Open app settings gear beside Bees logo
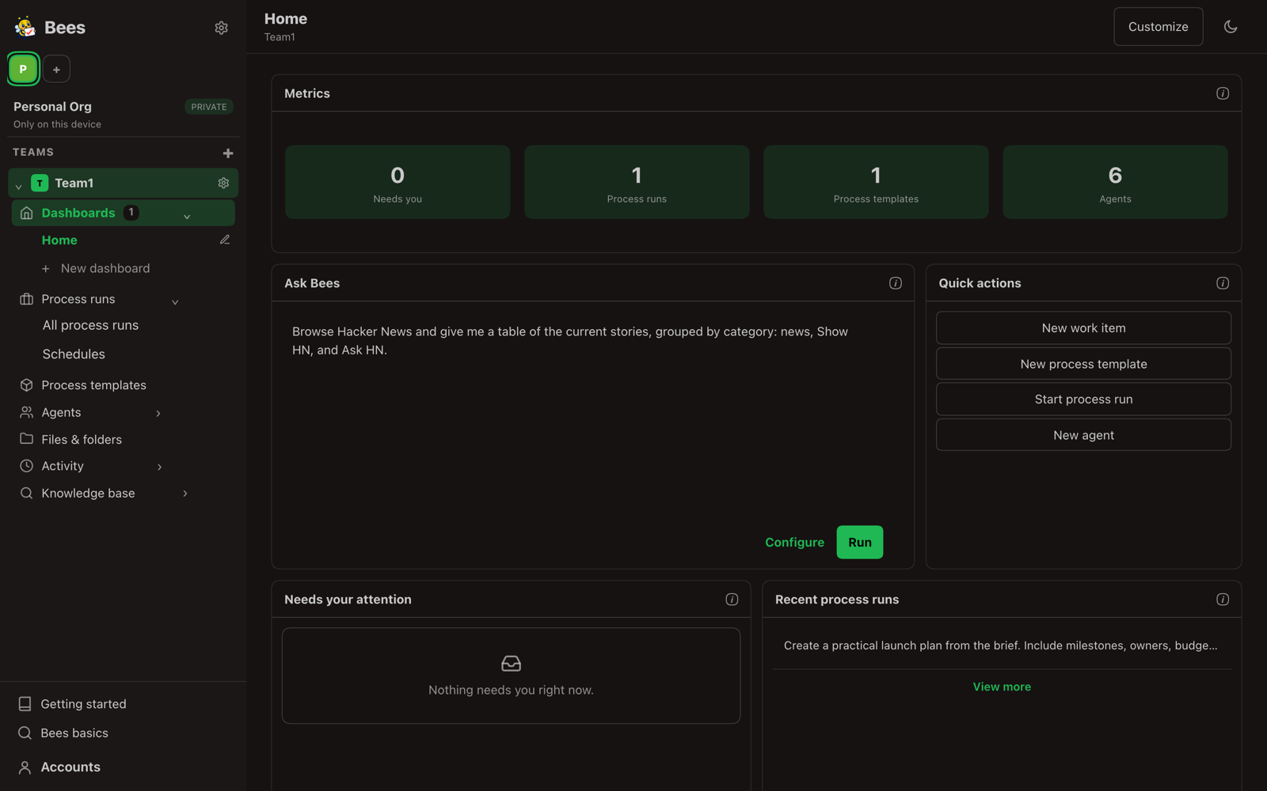1267x791 pixels. tap(222, 28)
